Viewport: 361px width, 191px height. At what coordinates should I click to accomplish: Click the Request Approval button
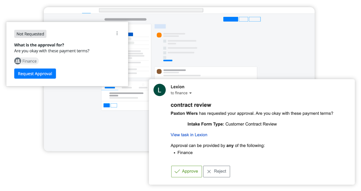tap(35, 73)
